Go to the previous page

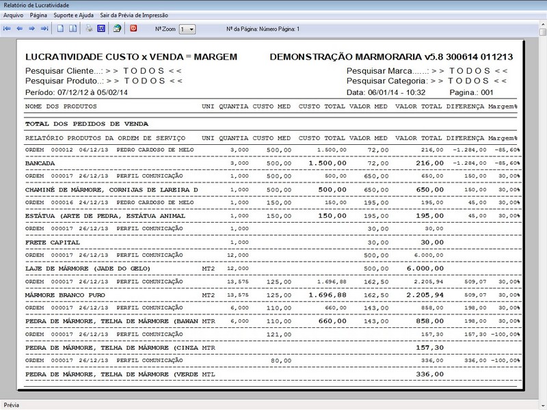(x=21, y=29)
